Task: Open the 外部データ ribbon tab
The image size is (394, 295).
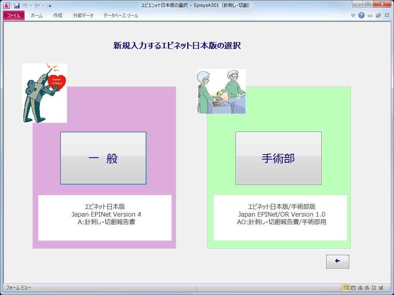Action: 83,16
